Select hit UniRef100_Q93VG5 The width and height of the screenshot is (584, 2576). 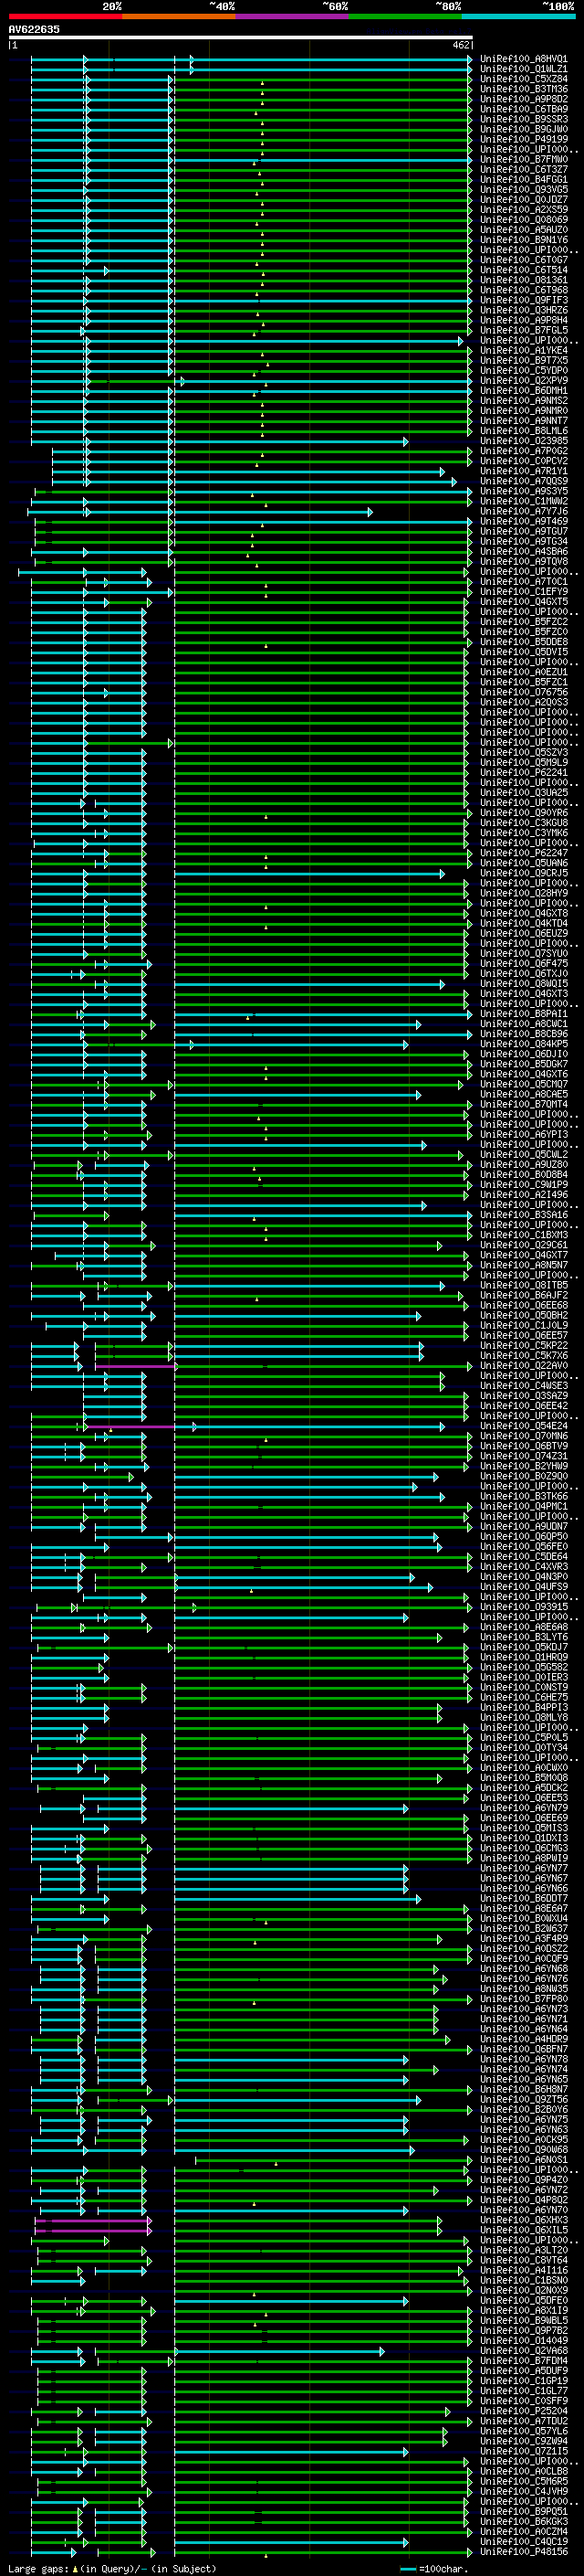(x=524, y=190)
